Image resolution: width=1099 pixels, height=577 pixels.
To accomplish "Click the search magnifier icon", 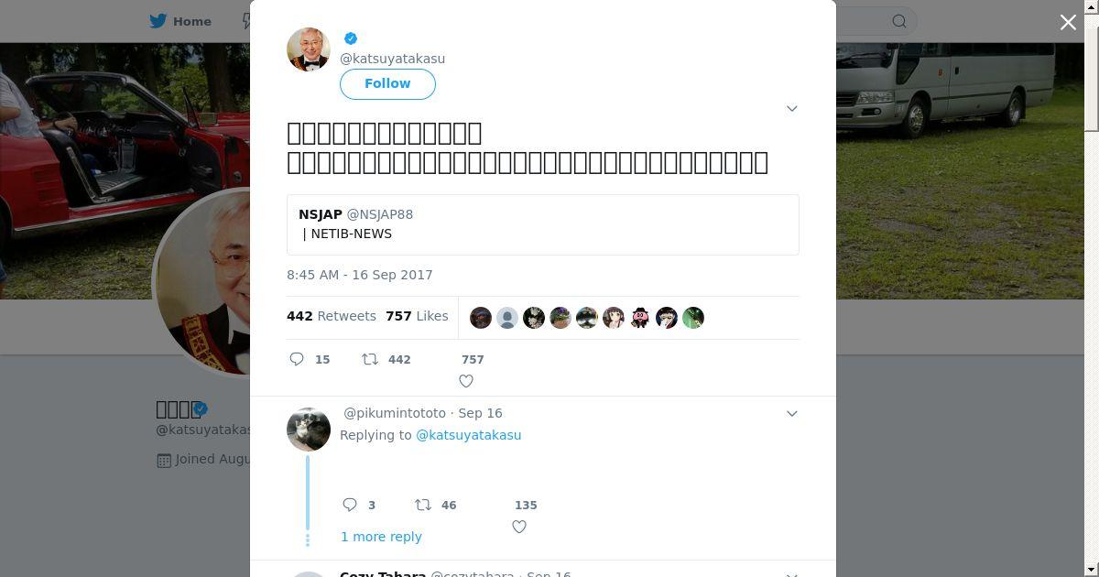I will (899, 21).
